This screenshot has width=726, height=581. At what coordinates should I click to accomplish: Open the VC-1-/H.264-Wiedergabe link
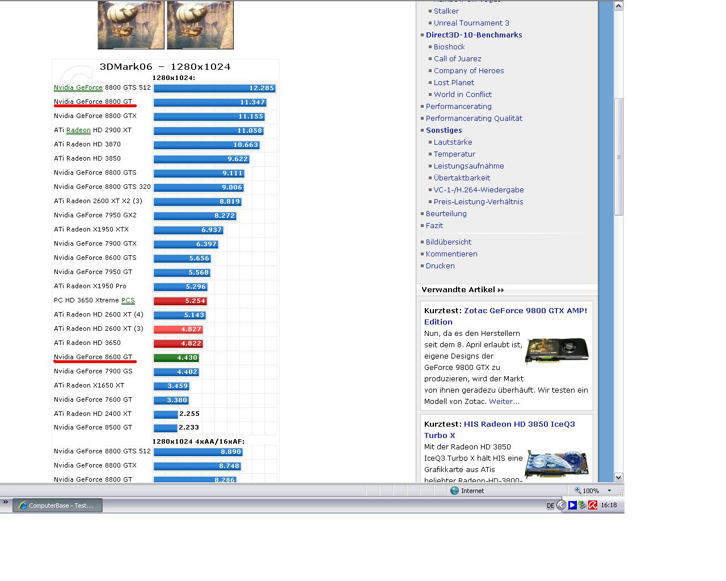pos(479,190)
